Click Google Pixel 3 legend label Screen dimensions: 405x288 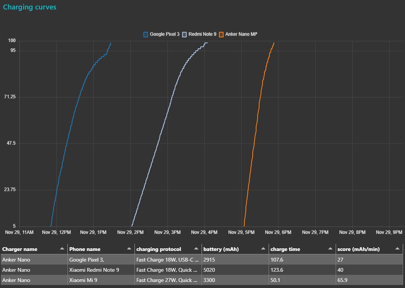pos(164,34)
